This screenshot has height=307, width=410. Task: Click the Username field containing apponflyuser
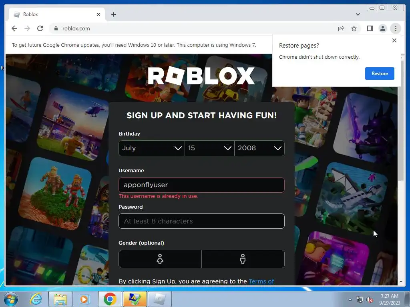[201, 185]
